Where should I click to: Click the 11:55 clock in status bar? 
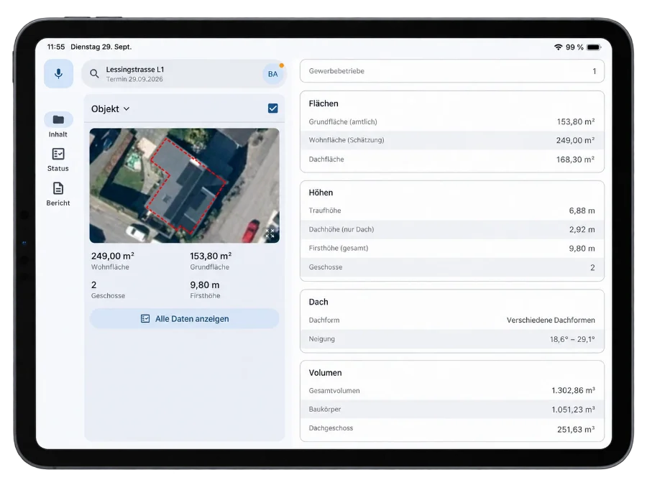click(x=55, y=47)
